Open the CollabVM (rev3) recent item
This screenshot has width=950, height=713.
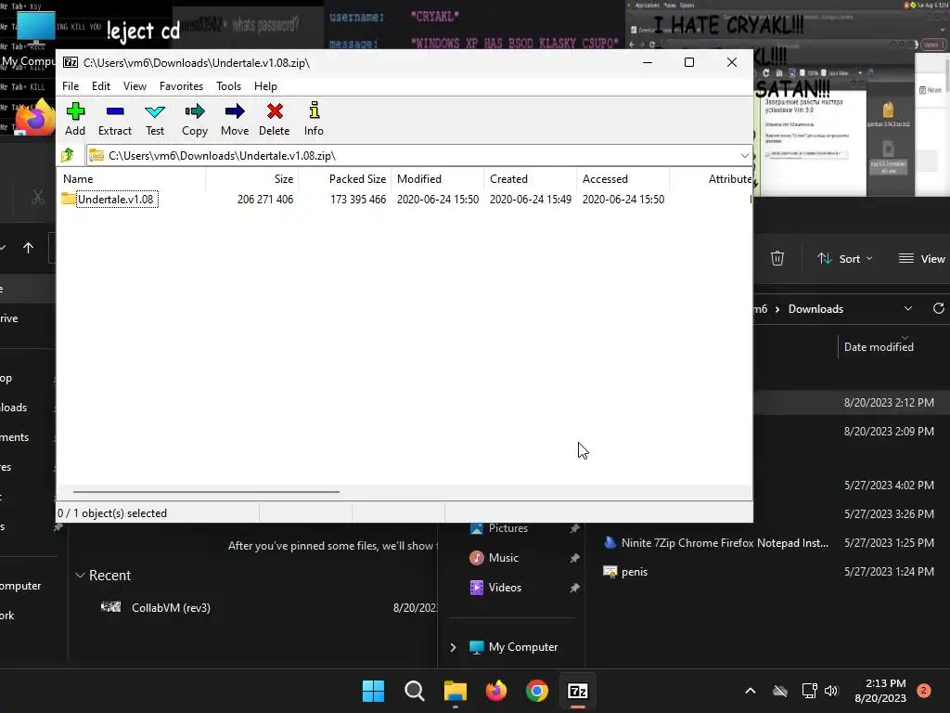click(171, 607)
